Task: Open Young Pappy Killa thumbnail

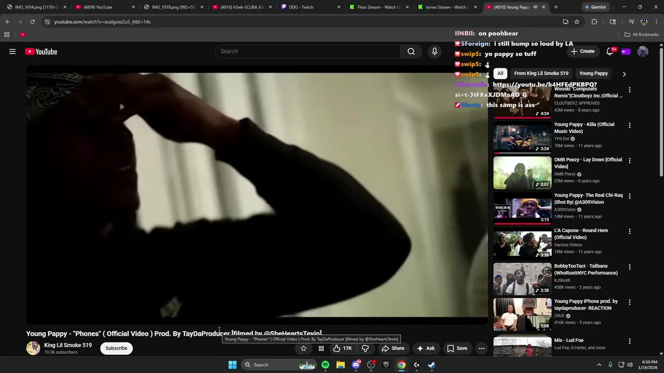Action: coord(522,137)
